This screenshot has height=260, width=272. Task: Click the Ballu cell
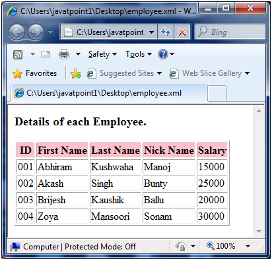169,200
